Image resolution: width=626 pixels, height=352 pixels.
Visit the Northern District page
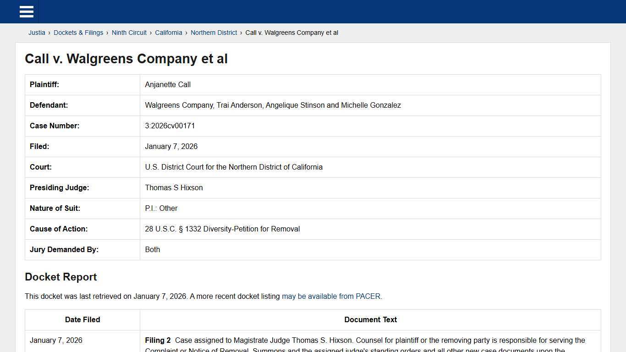pyautogui.click(x=214, y=33)
